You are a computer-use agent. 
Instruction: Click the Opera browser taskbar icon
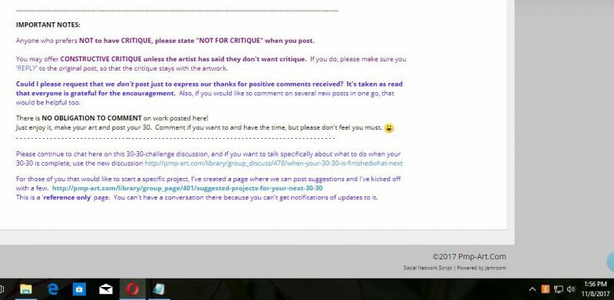[x=132, y=289]
